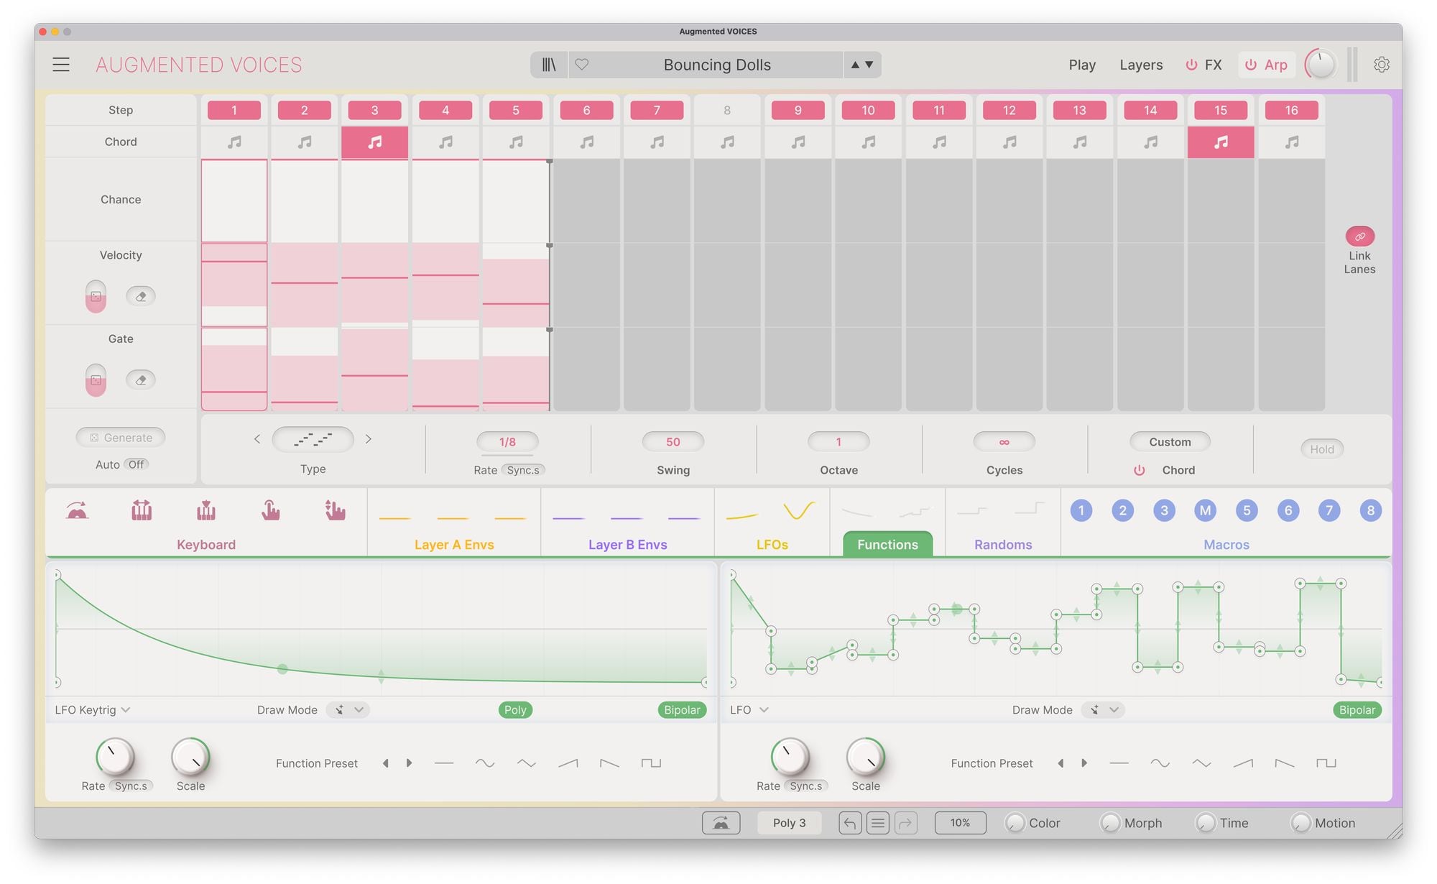Select the flat line preset in right function
Image resolution: width=1437 pixels, height=884 pixels.
tap(1119, 763)
